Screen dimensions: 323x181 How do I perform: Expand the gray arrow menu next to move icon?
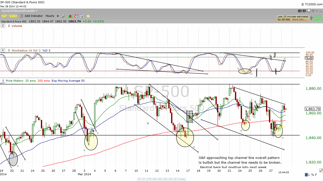(x=316, y=11)
